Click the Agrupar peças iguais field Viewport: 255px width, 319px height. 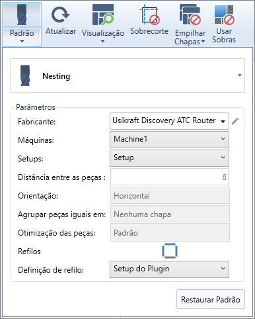click(170, 214)
